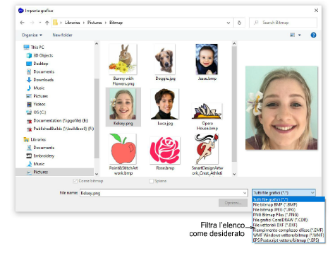Filter by EPS Postscript vettore/bitmap
Image resolution: width=335 pixels, height=258 pixels.
tap(288, 240)
